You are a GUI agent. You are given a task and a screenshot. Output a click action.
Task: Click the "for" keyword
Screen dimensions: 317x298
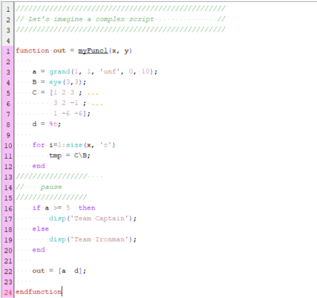point(38,145)
